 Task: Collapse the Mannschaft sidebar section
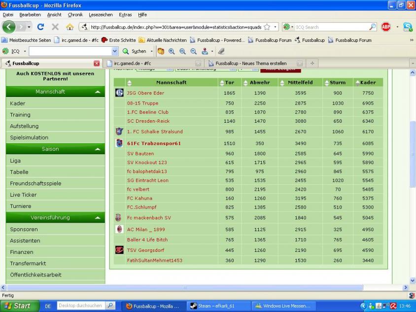tap(98, 92)
